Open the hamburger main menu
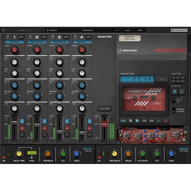The width and height of the screenshot is (191, 191). tap(4, 30)
